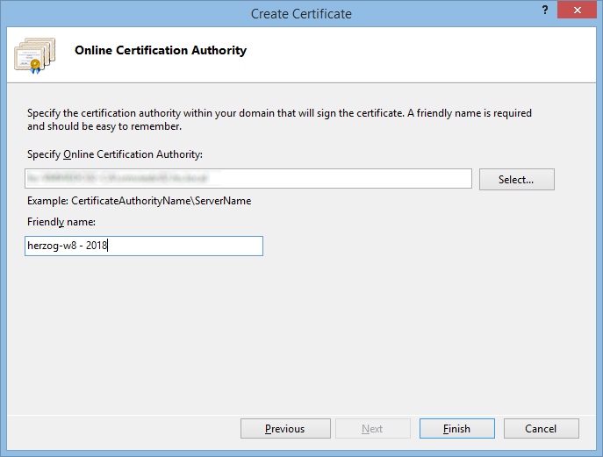This screenshot has height=457, width=603.
Task: Click the 'Friendly name:' label
Action: tap(61, 223)
